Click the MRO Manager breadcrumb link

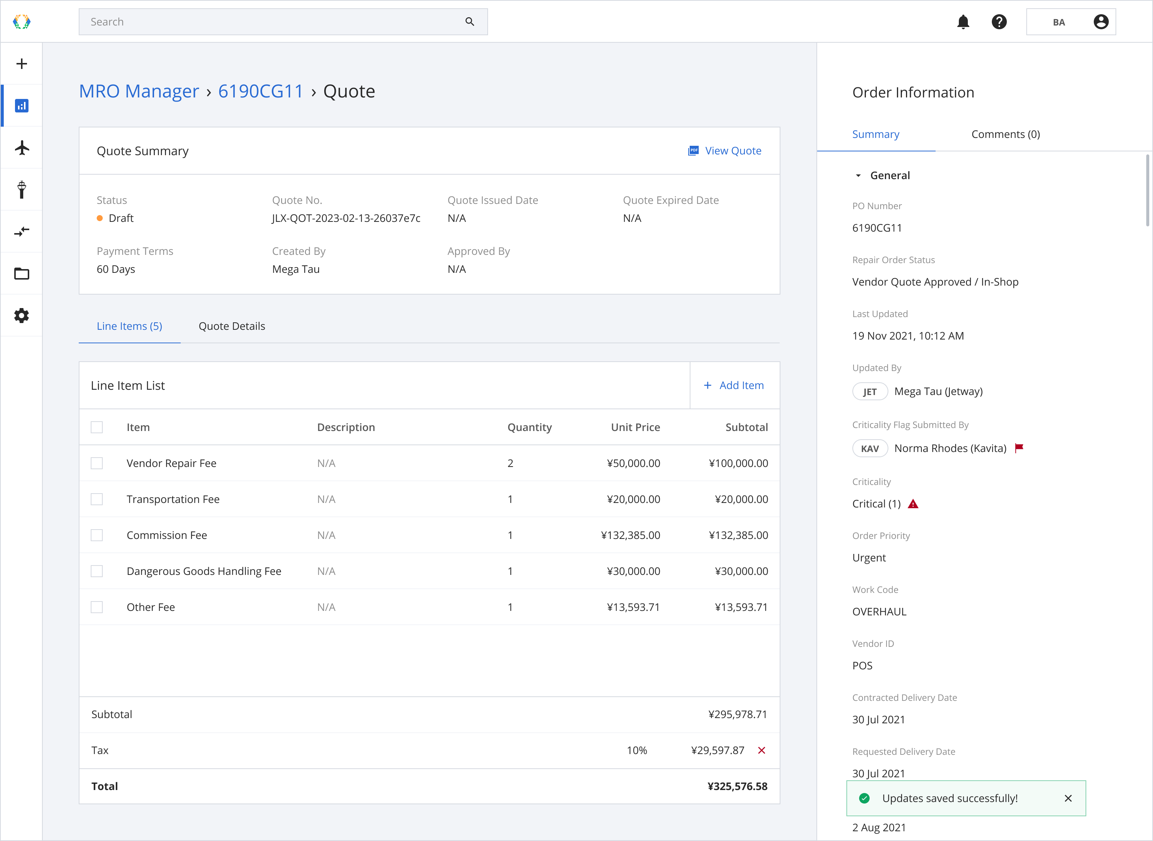[139, 91]
